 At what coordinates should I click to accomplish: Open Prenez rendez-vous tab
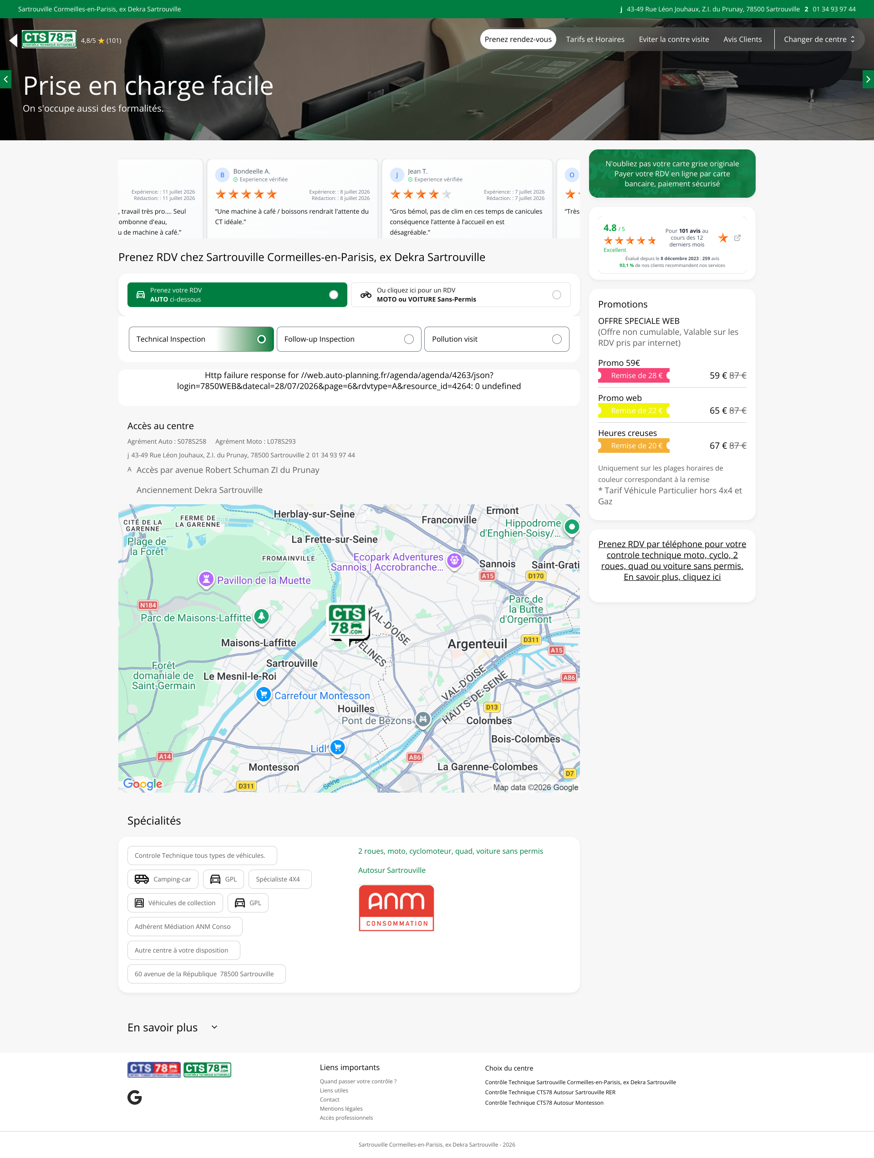coord(518,39)
